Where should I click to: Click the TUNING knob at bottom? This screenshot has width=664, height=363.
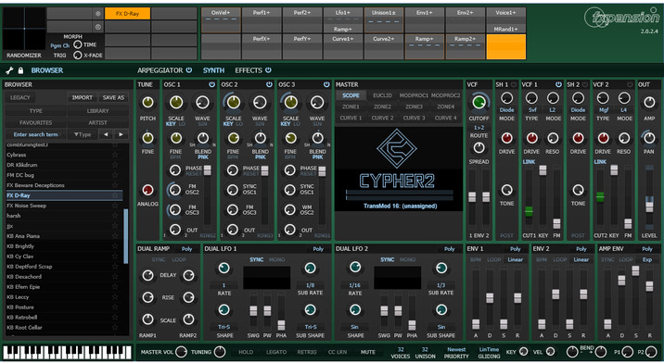click(x=220, y=352)
